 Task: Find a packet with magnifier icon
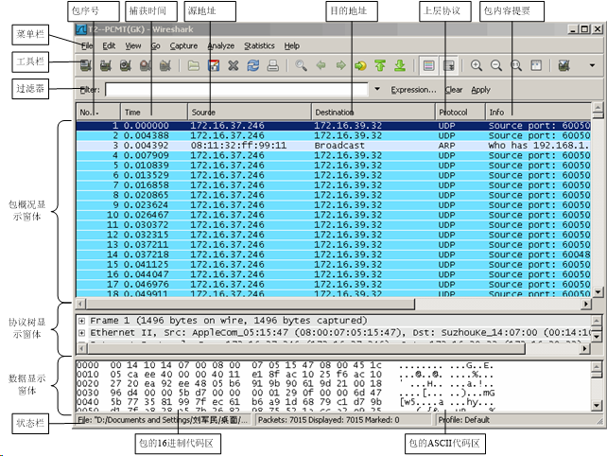click(302, 65)
